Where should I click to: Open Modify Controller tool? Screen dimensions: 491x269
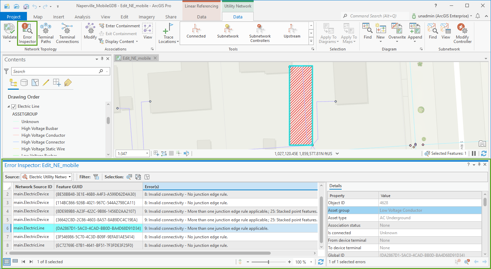click(462, 33)
